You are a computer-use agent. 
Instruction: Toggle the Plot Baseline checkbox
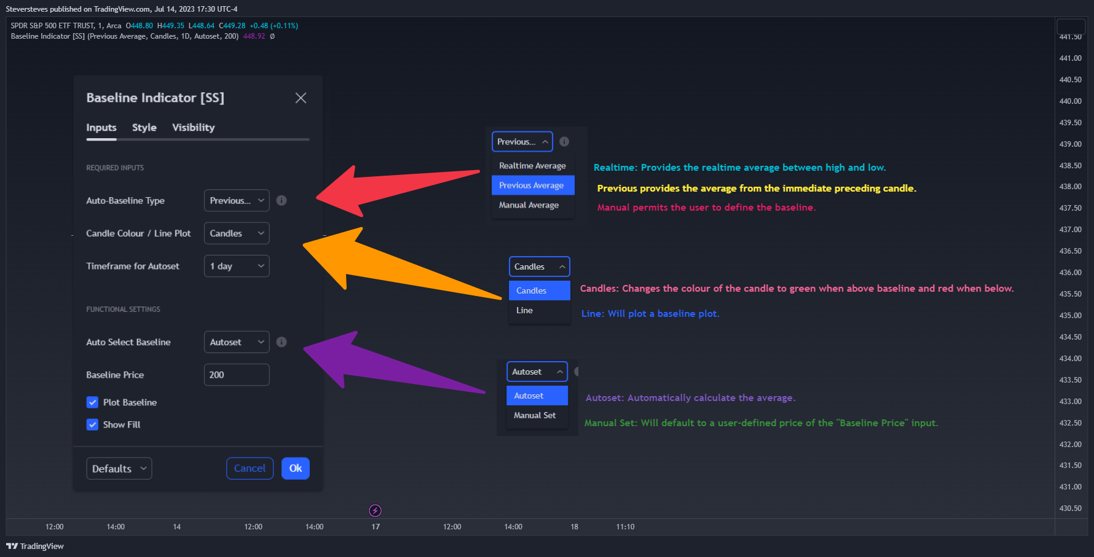pyautogui.click(x=92, y=402)
